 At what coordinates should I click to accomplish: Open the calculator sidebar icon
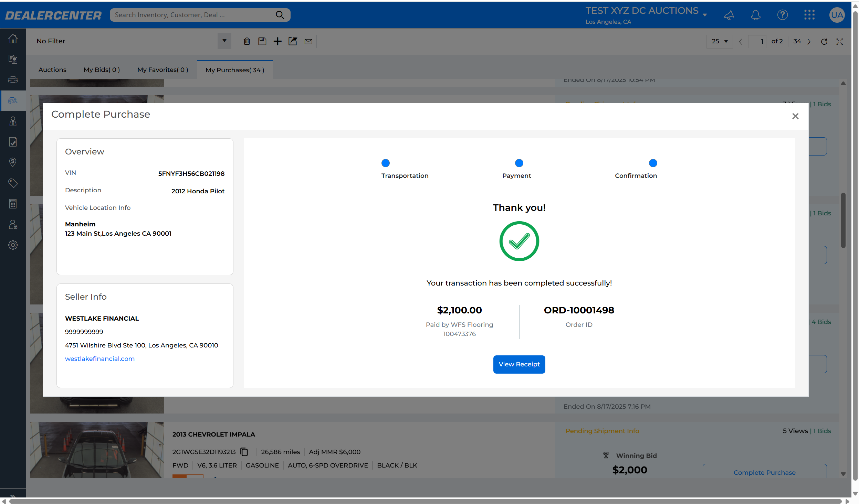(13, 204)
